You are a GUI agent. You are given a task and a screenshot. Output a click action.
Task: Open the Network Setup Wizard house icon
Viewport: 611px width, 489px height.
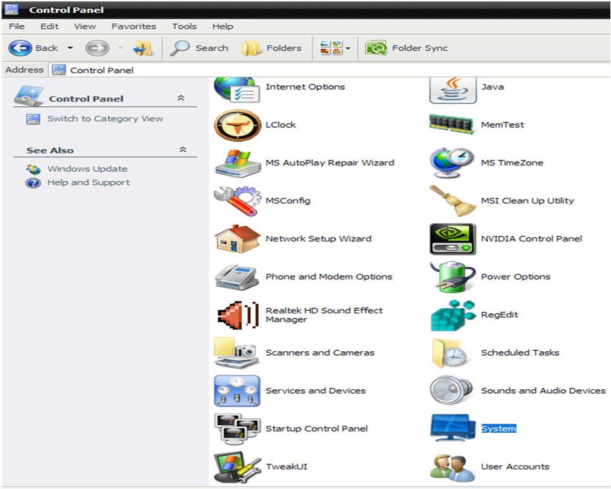pos(237,239)
